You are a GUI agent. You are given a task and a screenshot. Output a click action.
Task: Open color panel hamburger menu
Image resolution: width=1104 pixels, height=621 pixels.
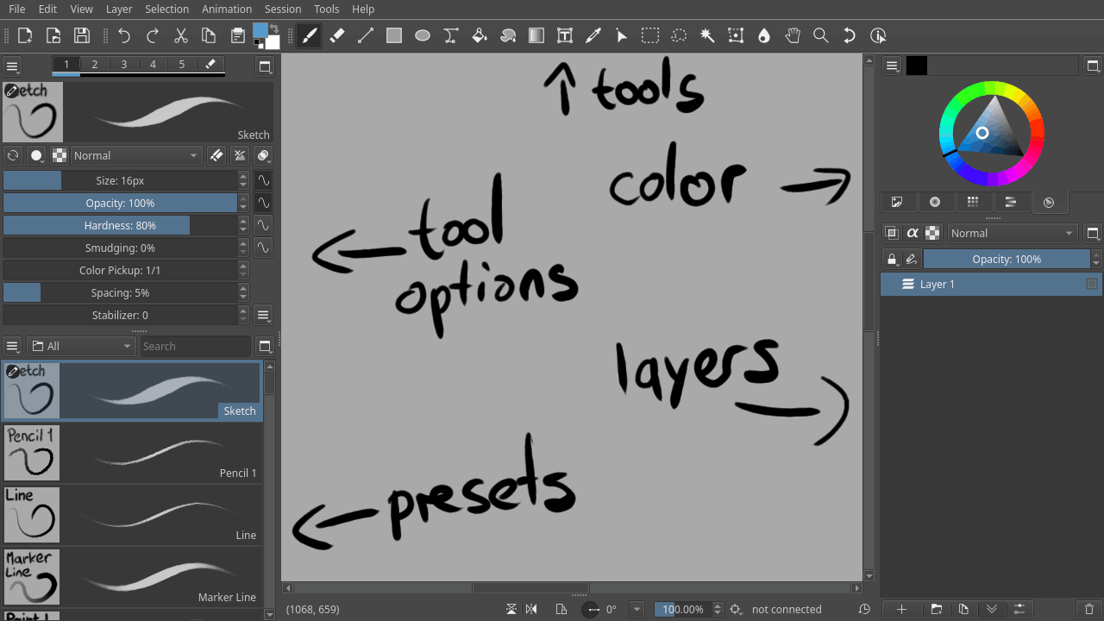pos(893,66)
